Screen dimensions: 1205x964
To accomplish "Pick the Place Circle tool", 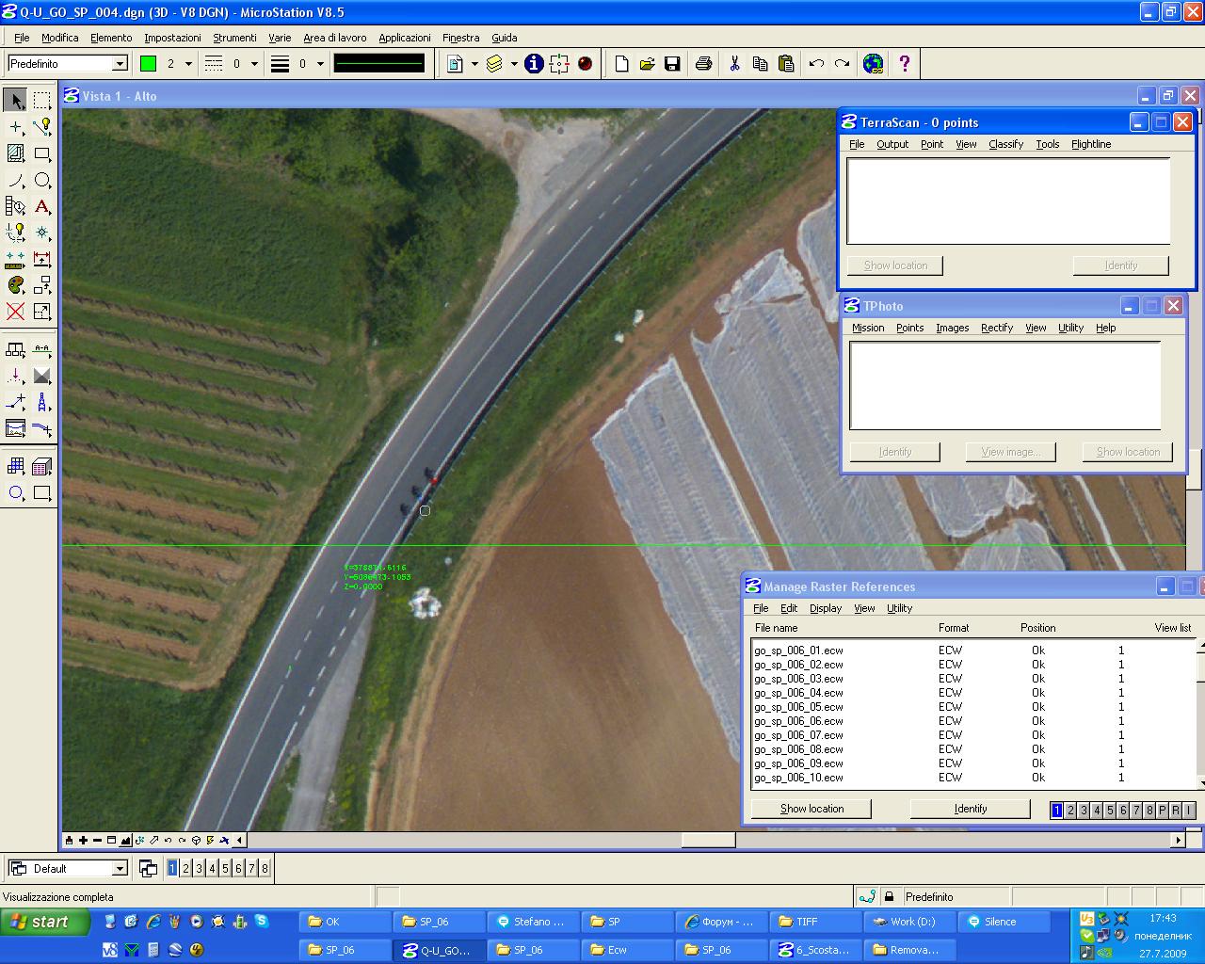I will [42, 180].
